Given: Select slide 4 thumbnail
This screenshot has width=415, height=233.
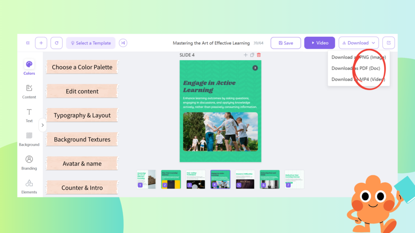Looking at the screenshot, I should (x=220, y=179).
